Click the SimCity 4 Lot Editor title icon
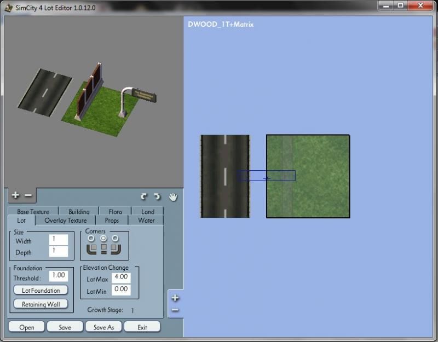The width and height of the screenshot is (438, 342). tap(8, 8)
